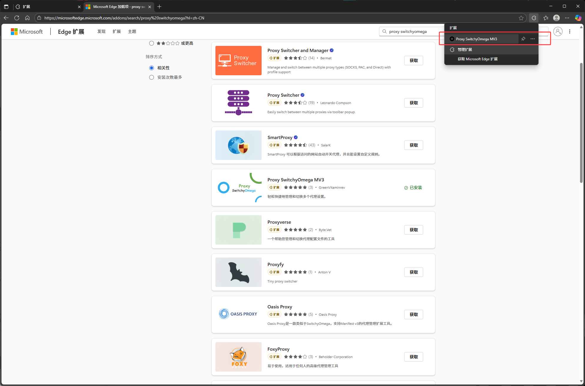Open the Copilot icon in toolbar

coord(578,18)
